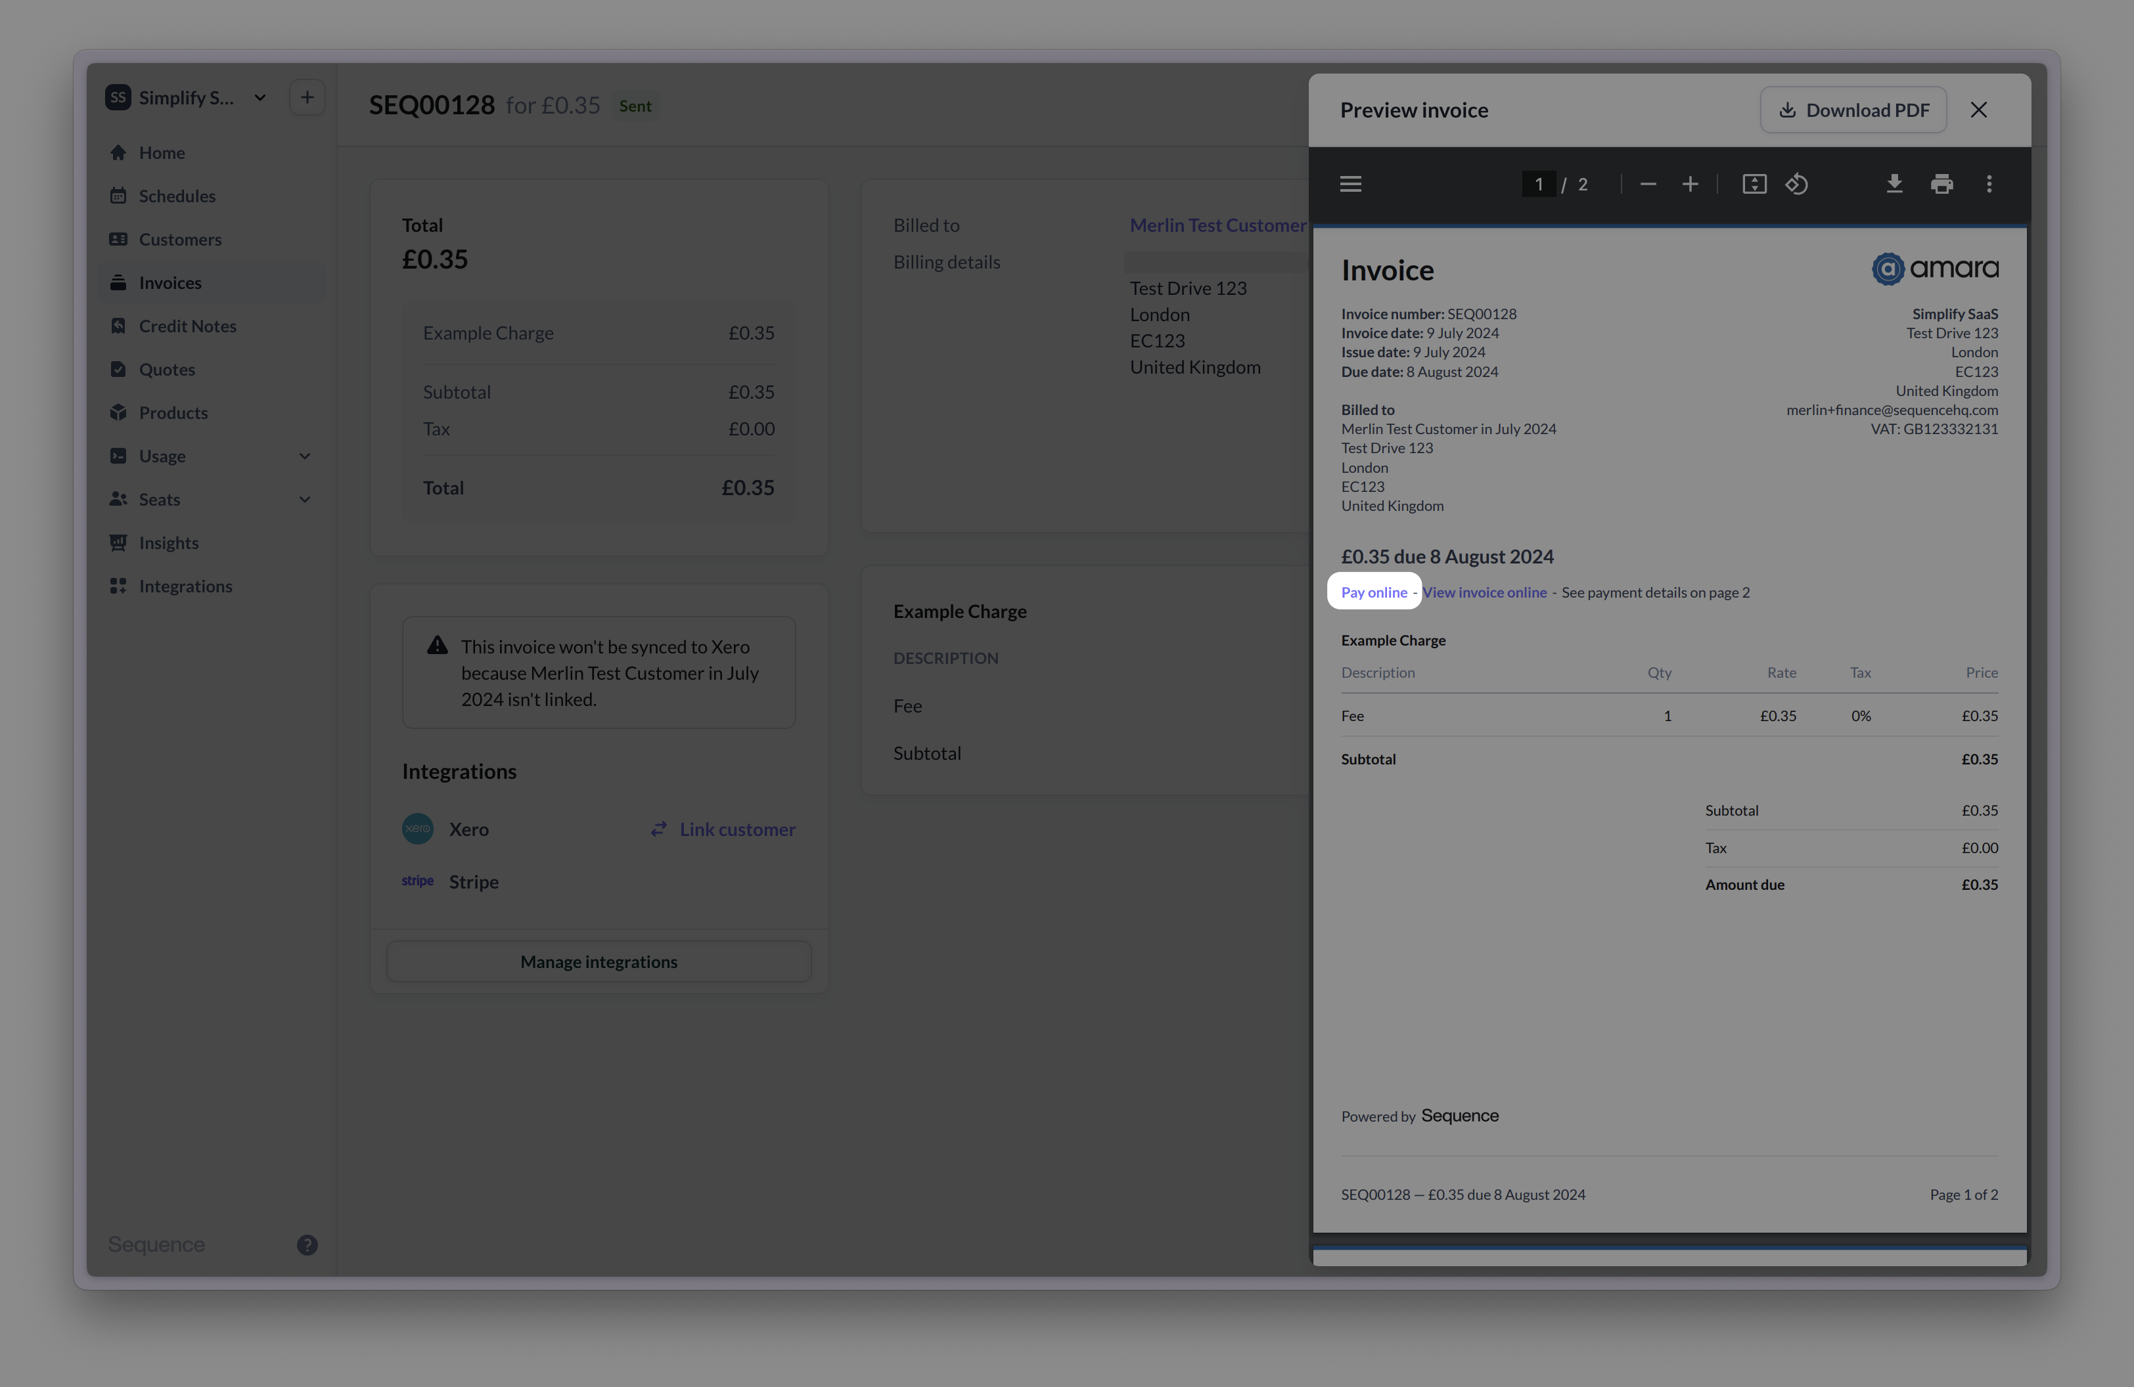Image resolution: width=2134 pixels, height=1387 pixels.
Task: Open the PDF sidebar menu icon
Action: [x=1350, y=184]
